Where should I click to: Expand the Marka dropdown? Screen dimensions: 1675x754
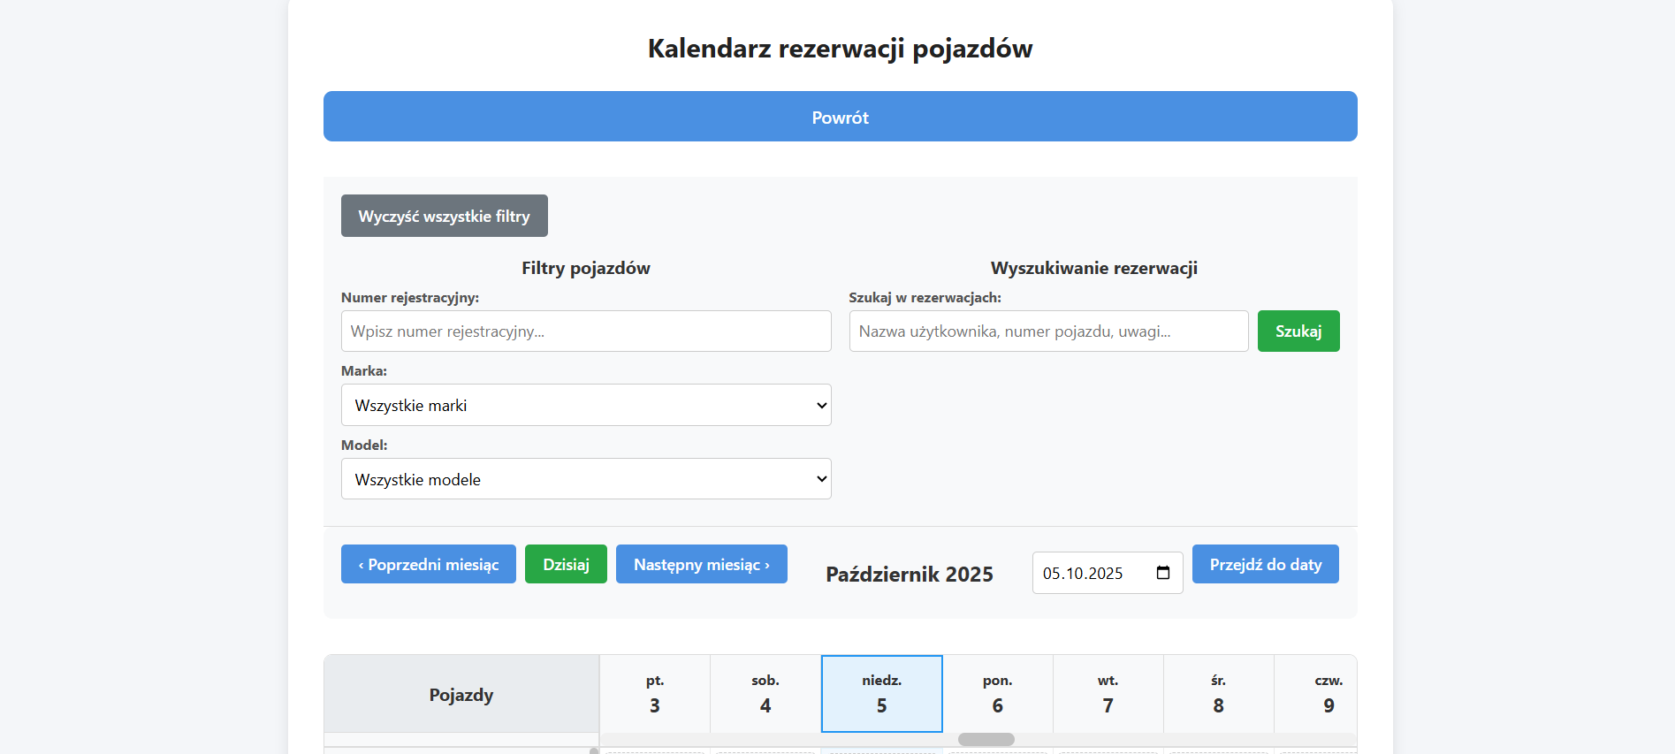point(585,405)
